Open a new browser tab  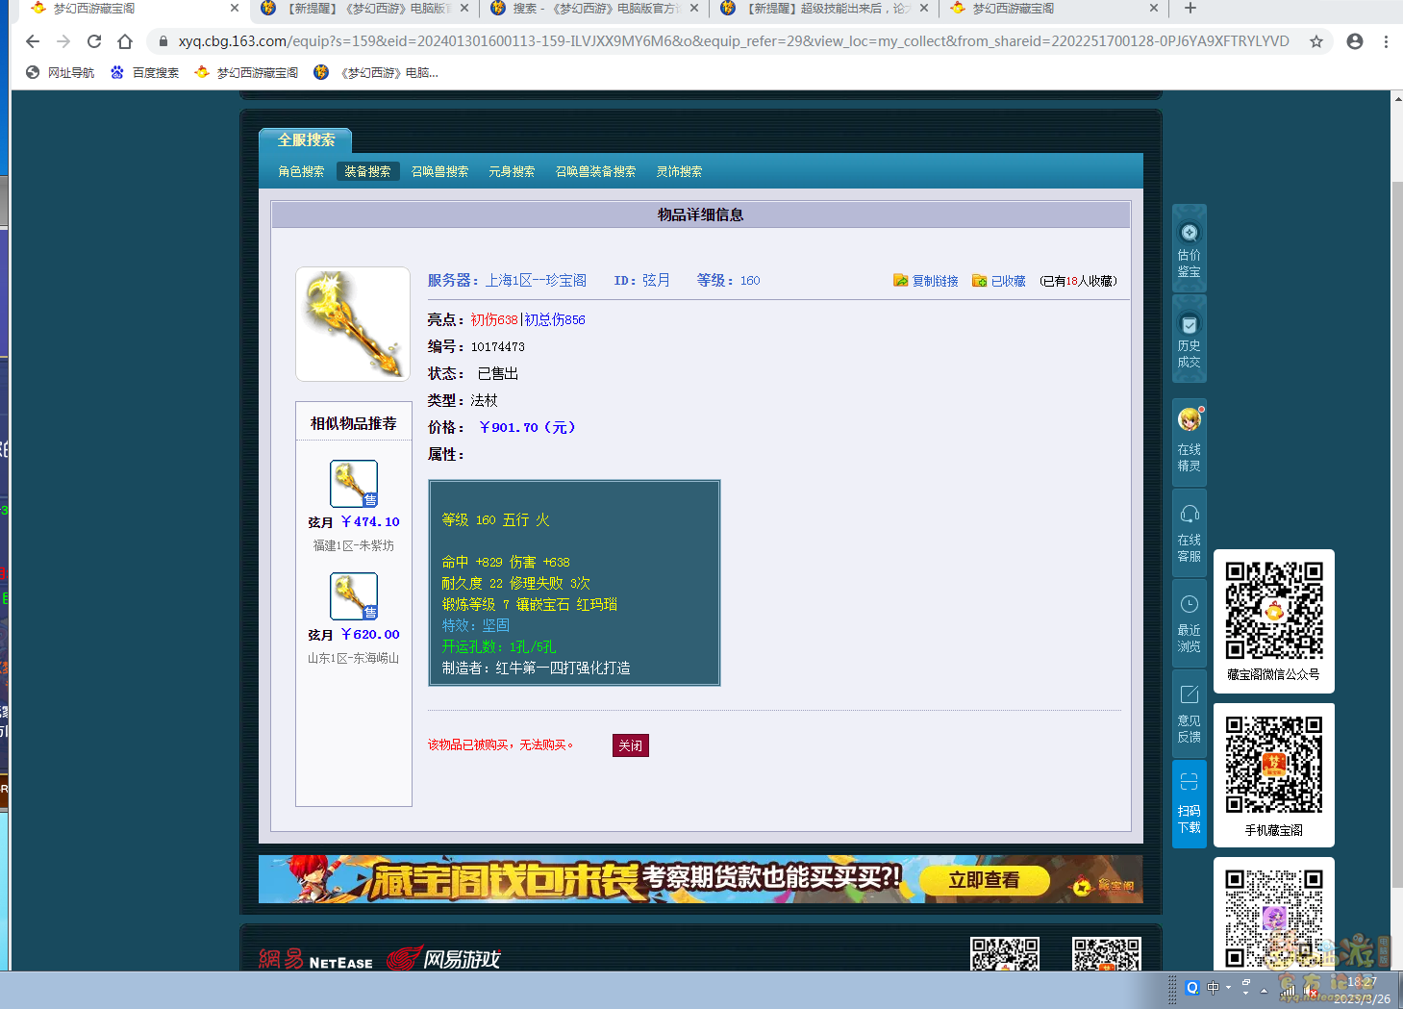(1190, 9)
